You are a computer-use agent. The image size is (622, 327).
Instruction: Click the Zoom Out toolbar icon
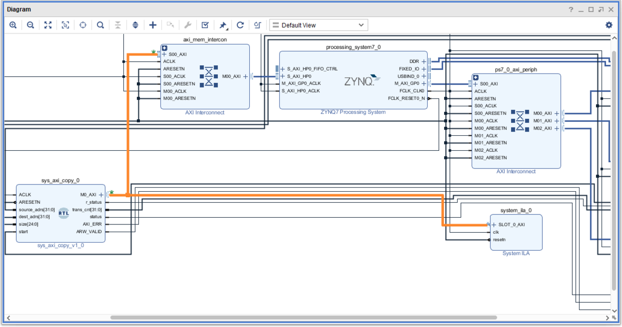(31, 25)
